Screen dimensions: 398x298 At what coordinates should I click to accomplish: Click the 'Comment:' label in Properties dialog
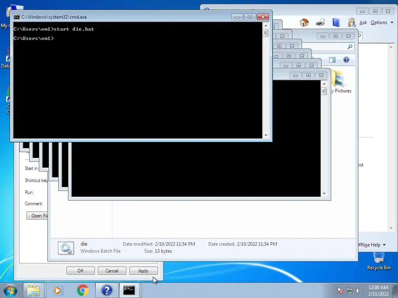coord(34,204)
